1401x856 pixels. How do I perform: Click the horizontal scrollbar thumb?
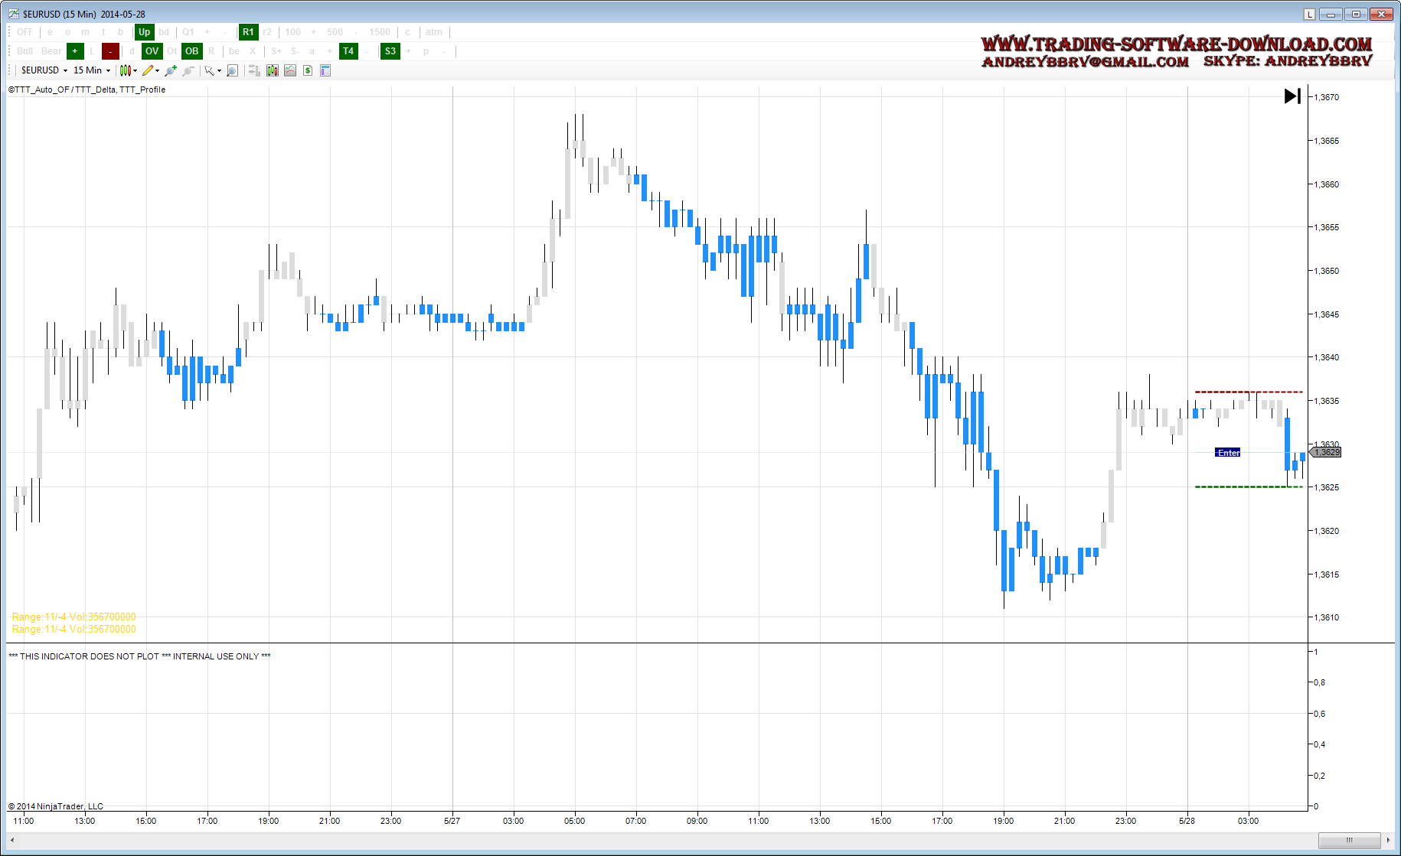point(1349,840)
